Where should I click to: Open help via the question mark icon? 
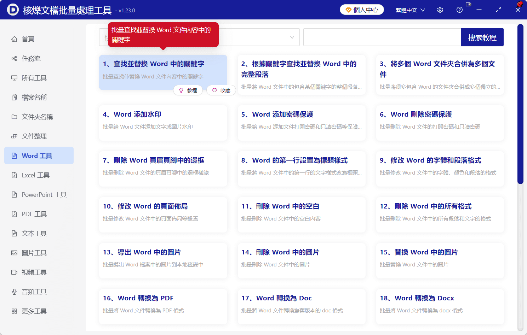coord(459,10)
